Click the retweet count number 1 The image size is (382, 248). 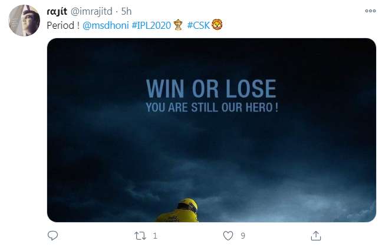pyautogui.click(x=155, y=236)
